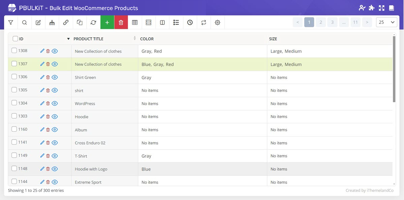Click the puzzle piece plugins icon
Screen dimensions: 404x200
coord(372,8)
